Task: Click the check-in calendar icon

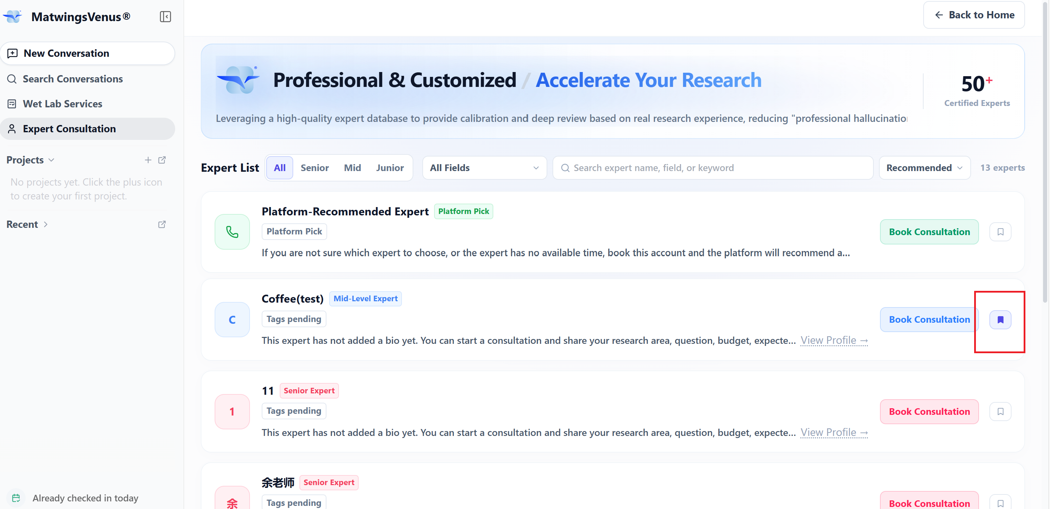Action: [16, 498]
